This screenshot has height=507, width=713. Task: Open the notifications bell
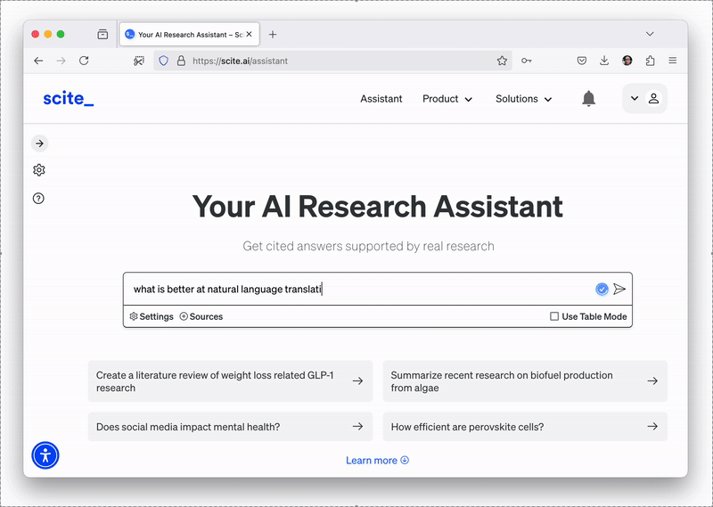click(588, 99)
